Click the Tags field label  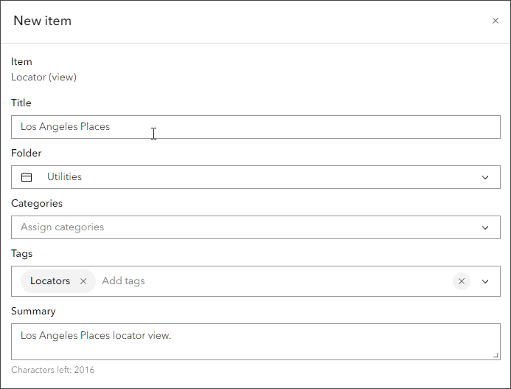click(22, 253)
